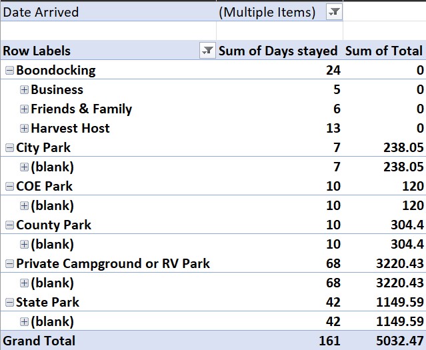426x350 pixels.
Task: Select the grand total value 5032.47
Action: [397, 341]
